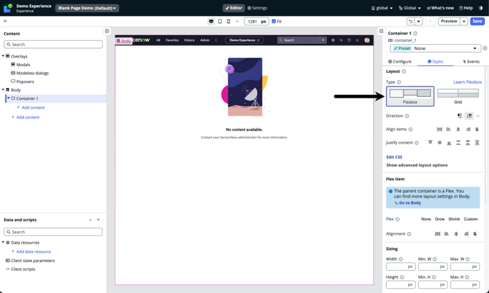Set Flex to Custom

471,219
